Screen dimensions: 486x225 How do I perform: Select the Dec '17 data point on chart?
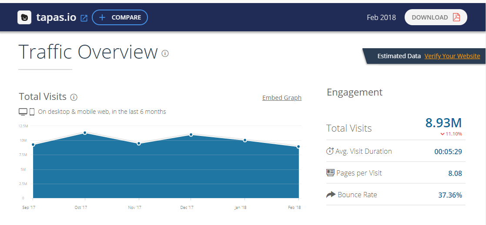[191, 135]
